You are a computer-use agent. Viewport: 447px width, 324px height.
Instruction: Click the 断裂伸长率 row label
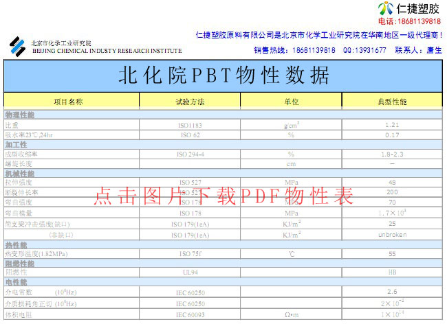pyautogui.click(x=21, y=193)
